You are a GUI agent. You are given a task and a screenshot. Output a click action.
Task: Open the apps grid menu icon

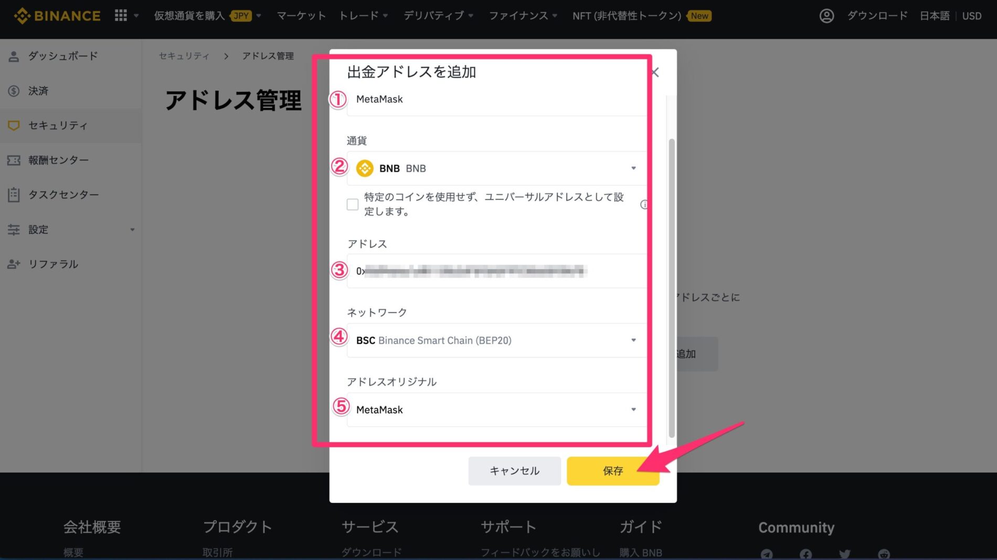(121, 16)
